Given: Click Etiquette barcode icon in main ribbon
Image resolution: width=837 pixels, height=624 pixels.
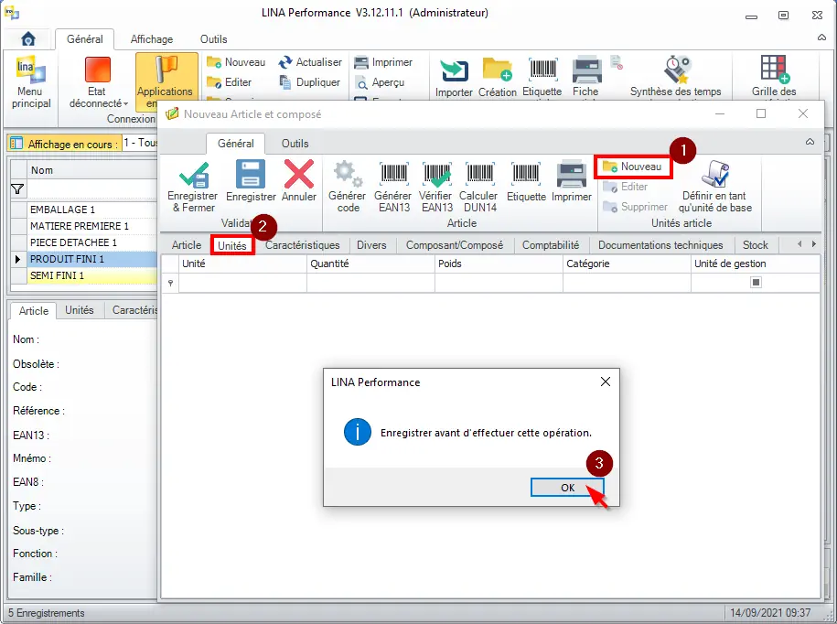Looking at the screenshot, I should (542, 70).
